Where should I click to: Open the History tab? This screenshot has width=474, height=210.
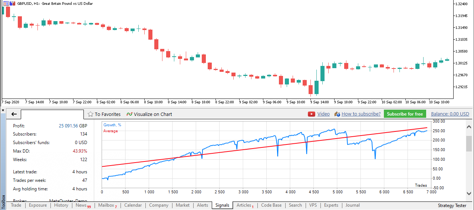(61, 205)
